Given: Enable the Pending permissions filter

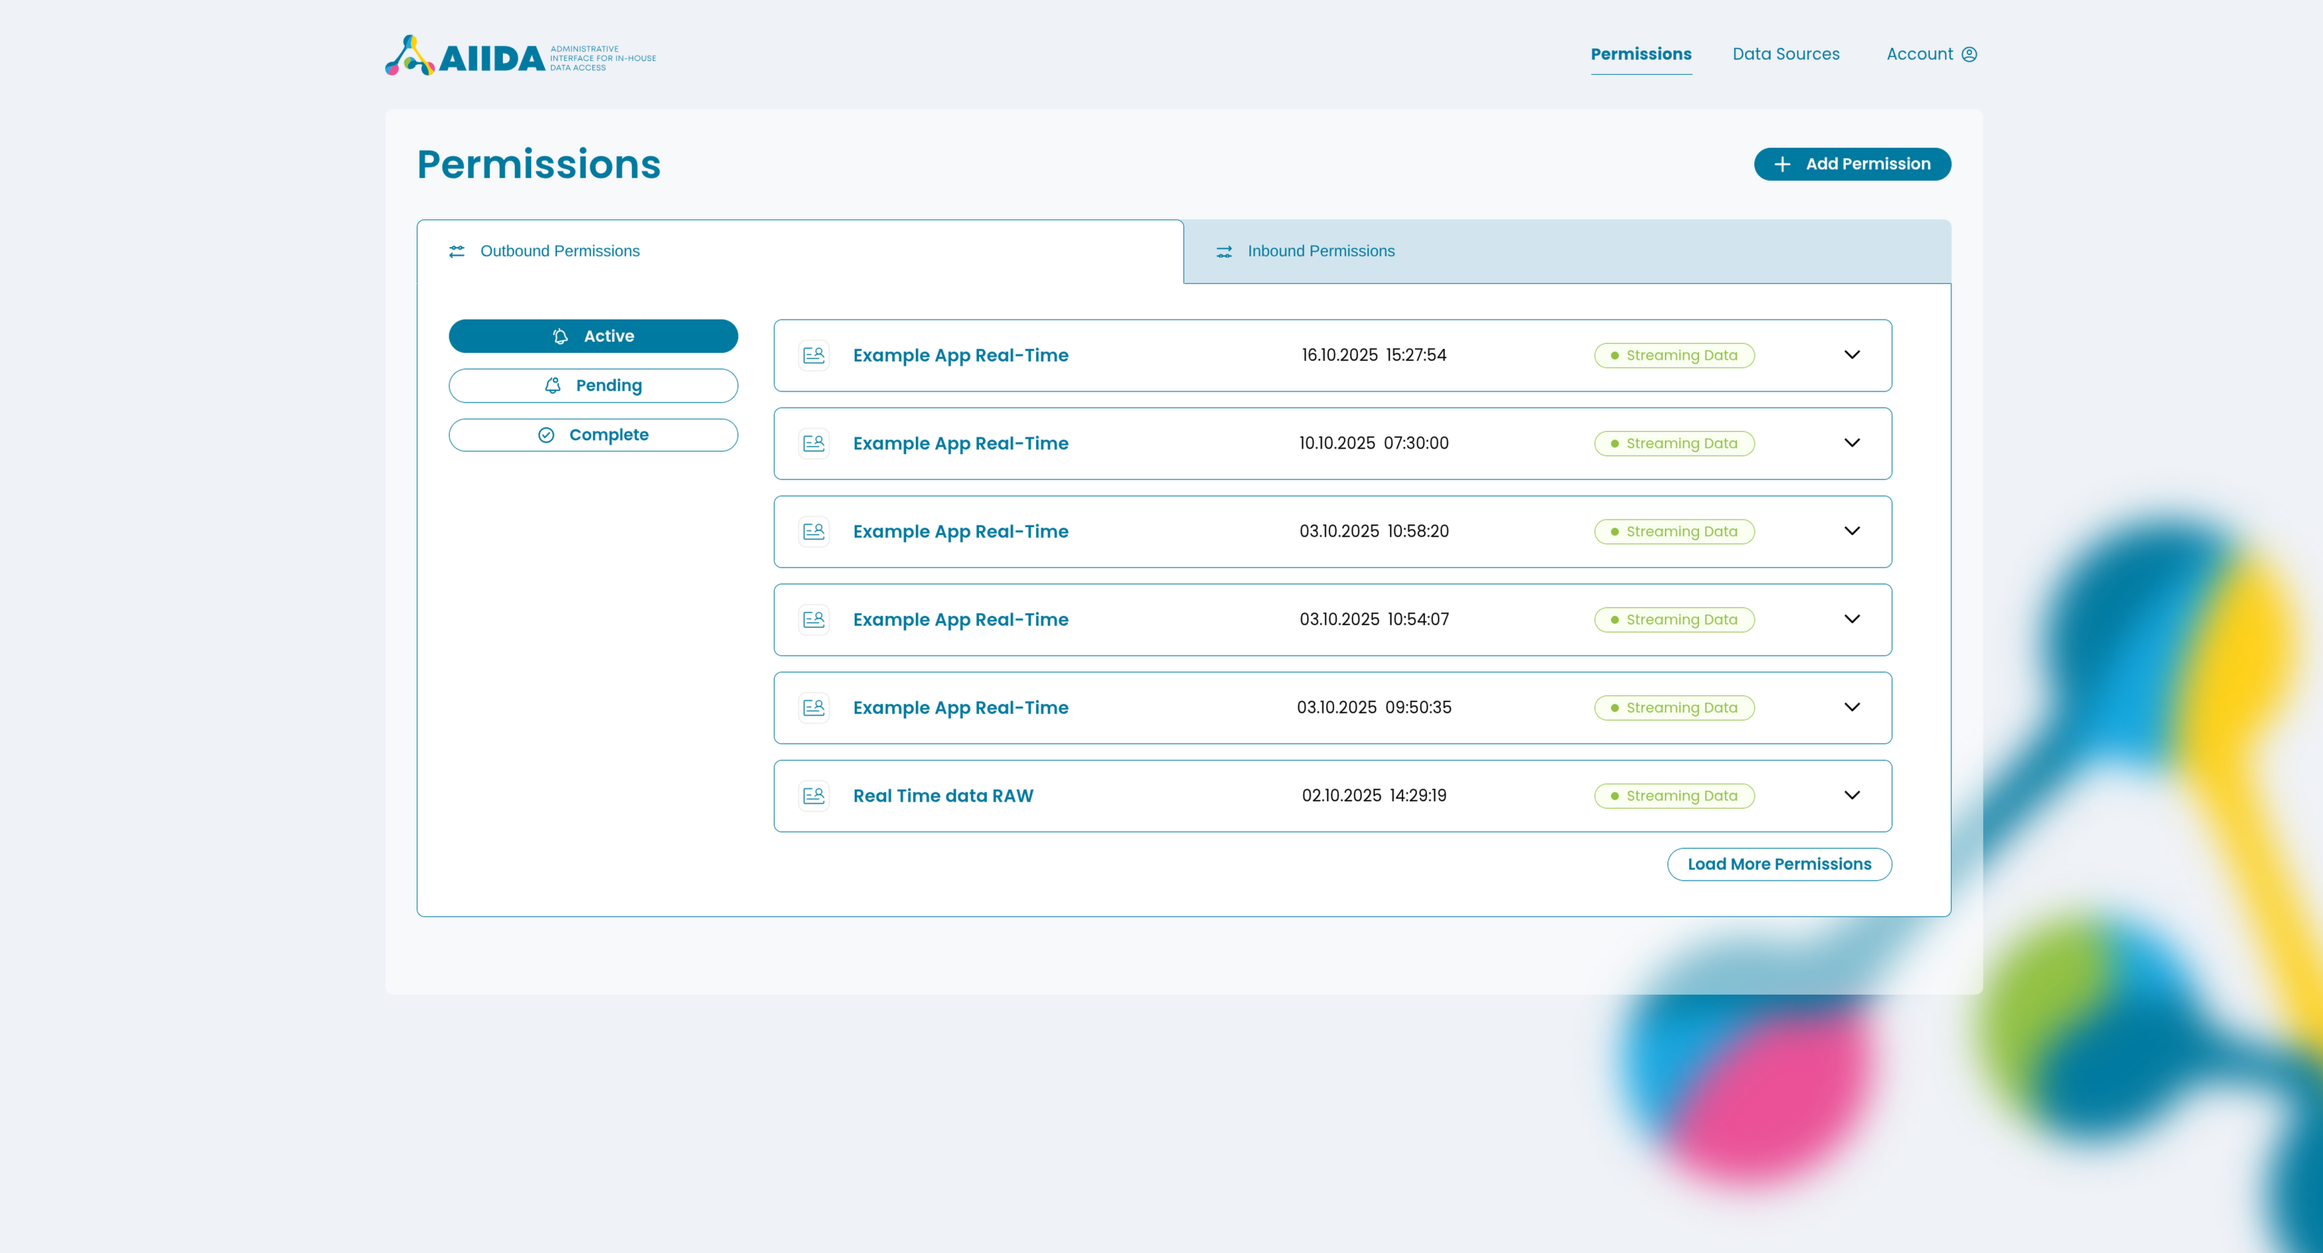Looking at the screenshot, I should (593, 385).
